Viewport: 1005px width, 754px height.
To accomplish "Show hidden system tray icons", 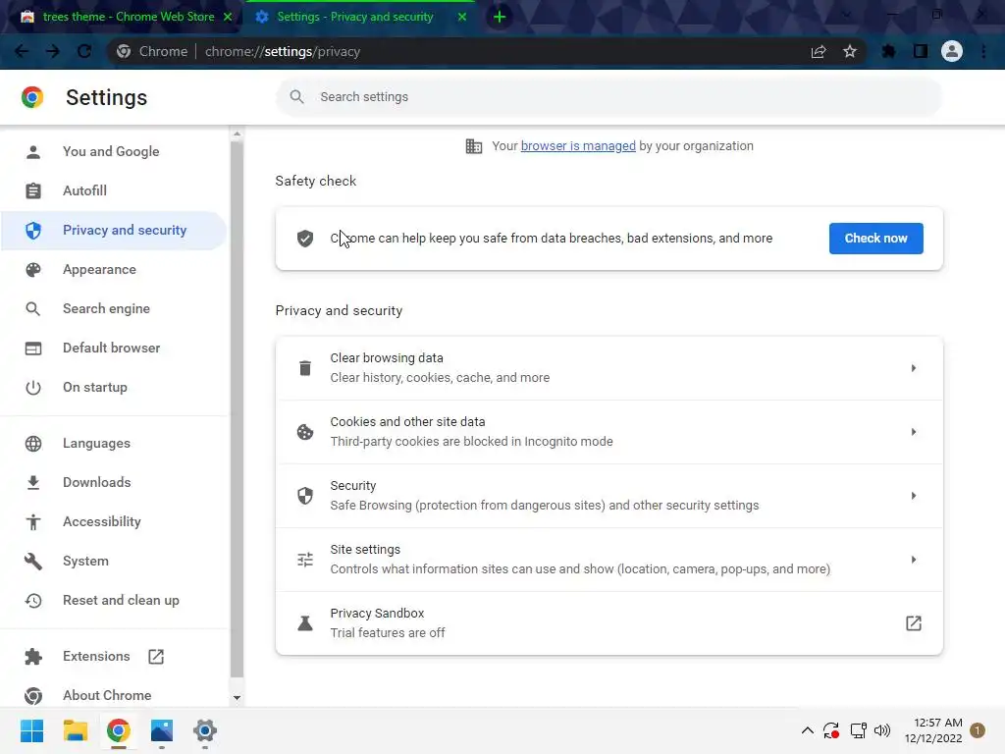I will tap(808, 730).
